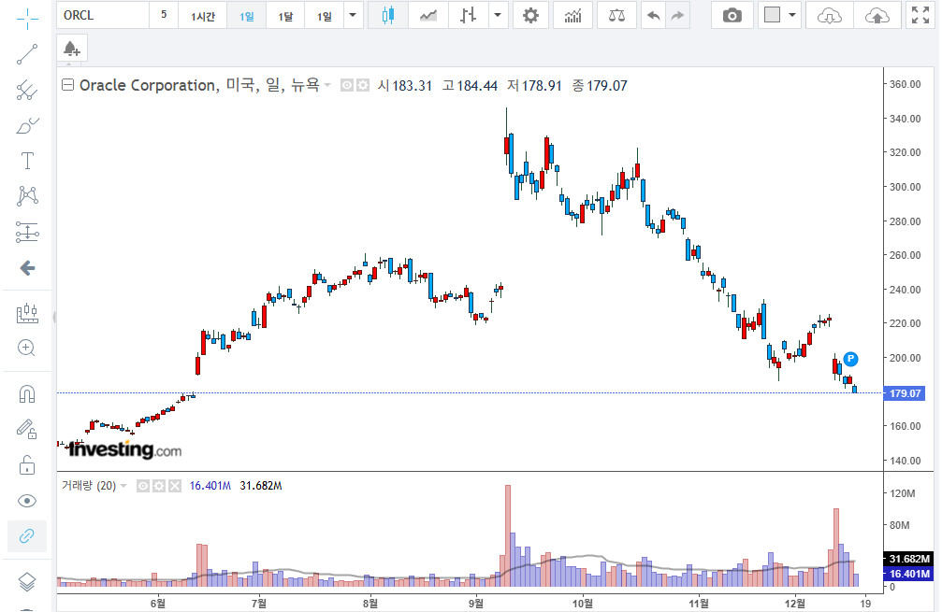Redo the chart action

(x=677, y=15)
